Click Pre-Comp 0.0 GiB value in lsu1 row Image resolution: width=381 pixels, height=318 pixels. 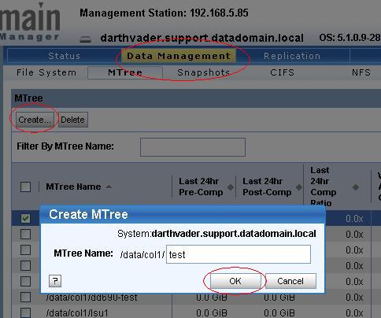point(212,312)
